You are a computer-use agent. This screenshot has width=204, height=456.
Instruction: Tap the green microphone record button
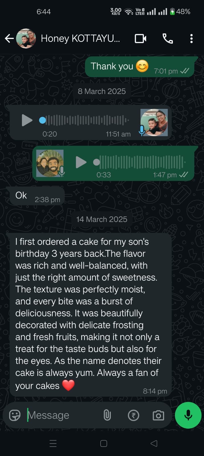click(188, 415)
